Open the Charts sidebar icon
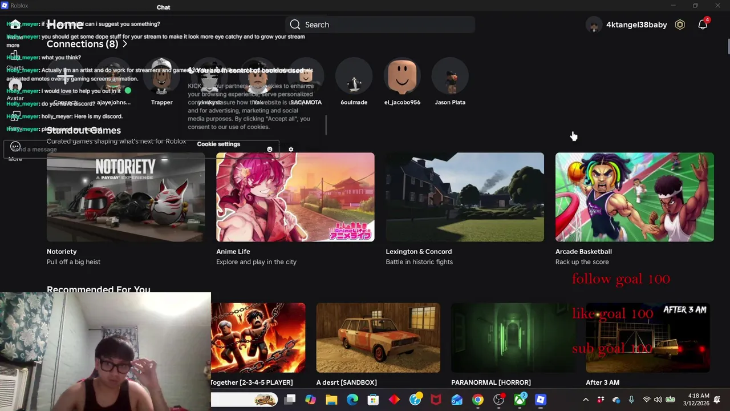The height and width of the screenshot is (411, 730). point(15,56)
